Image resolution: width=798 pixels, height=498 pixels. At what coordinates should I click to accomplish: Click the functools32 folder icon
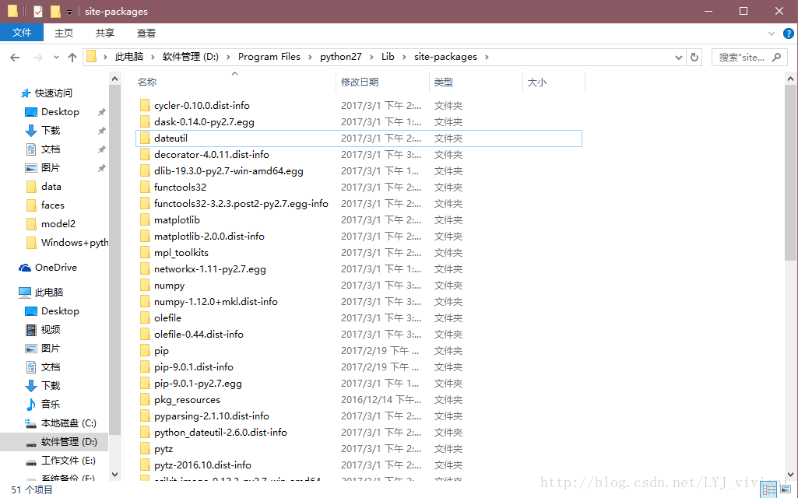pos(145,188)
